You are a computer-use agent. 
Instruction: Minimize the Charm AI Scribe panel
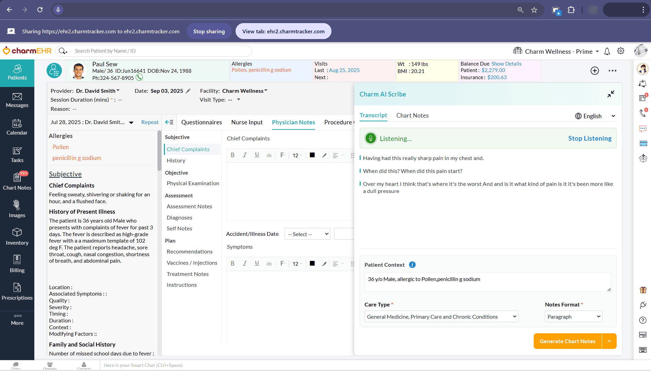(611, 94)
